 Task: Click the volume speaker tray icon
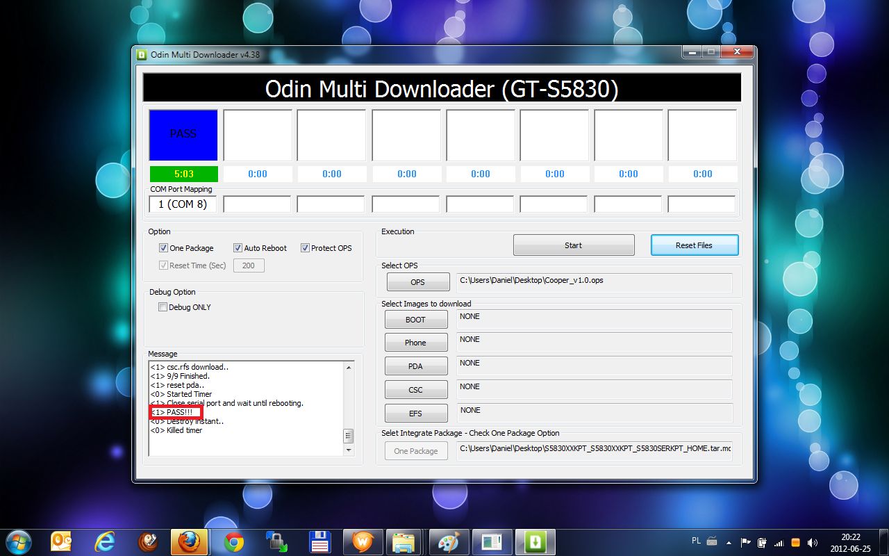coord(811,542)
